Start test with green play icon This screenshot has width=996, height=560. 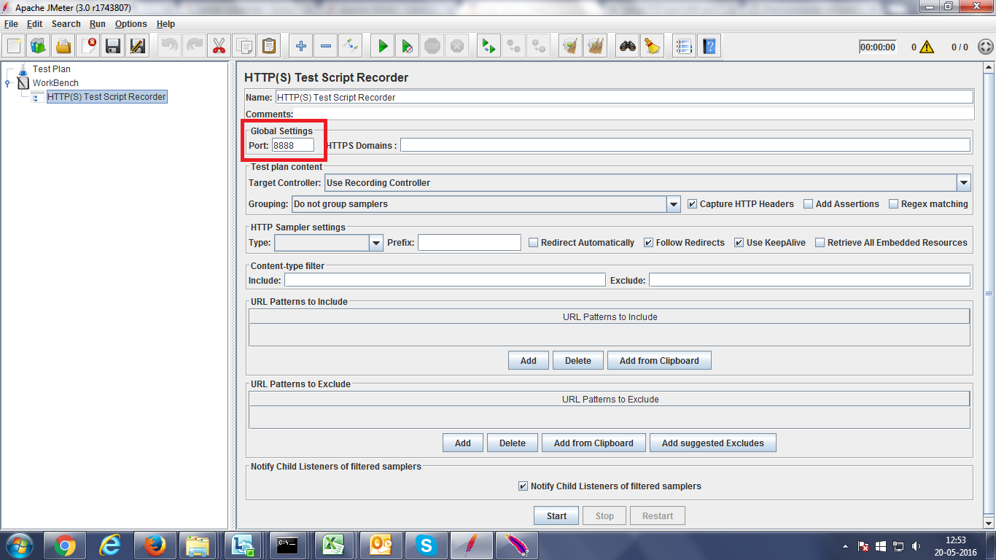click(x=382, y=47)
